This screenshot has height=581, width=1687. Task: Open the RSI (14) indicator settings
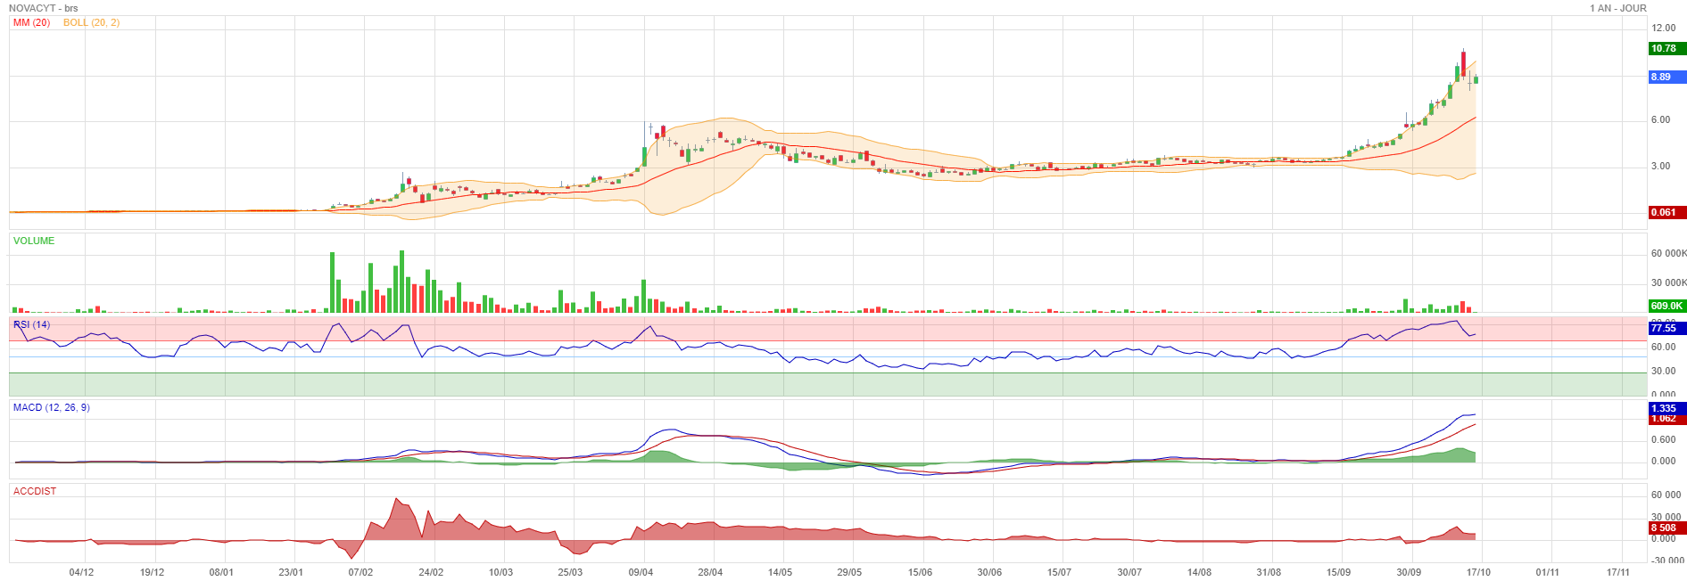(32, 324)
